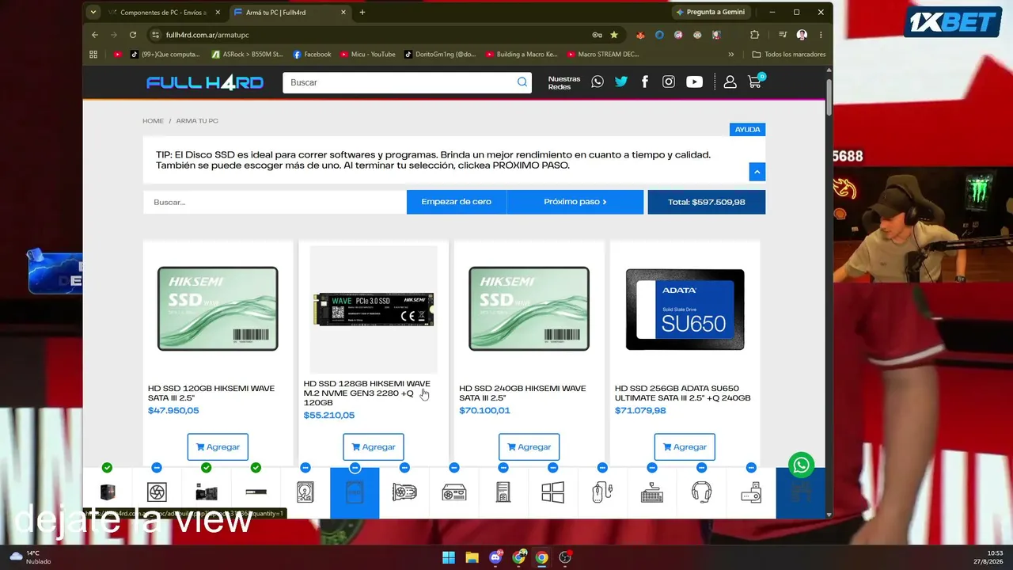Image resolution: width=1013 pixels, height=570 pixels.
Task: Click the Full H4rd logo
Action: point(205,82)
